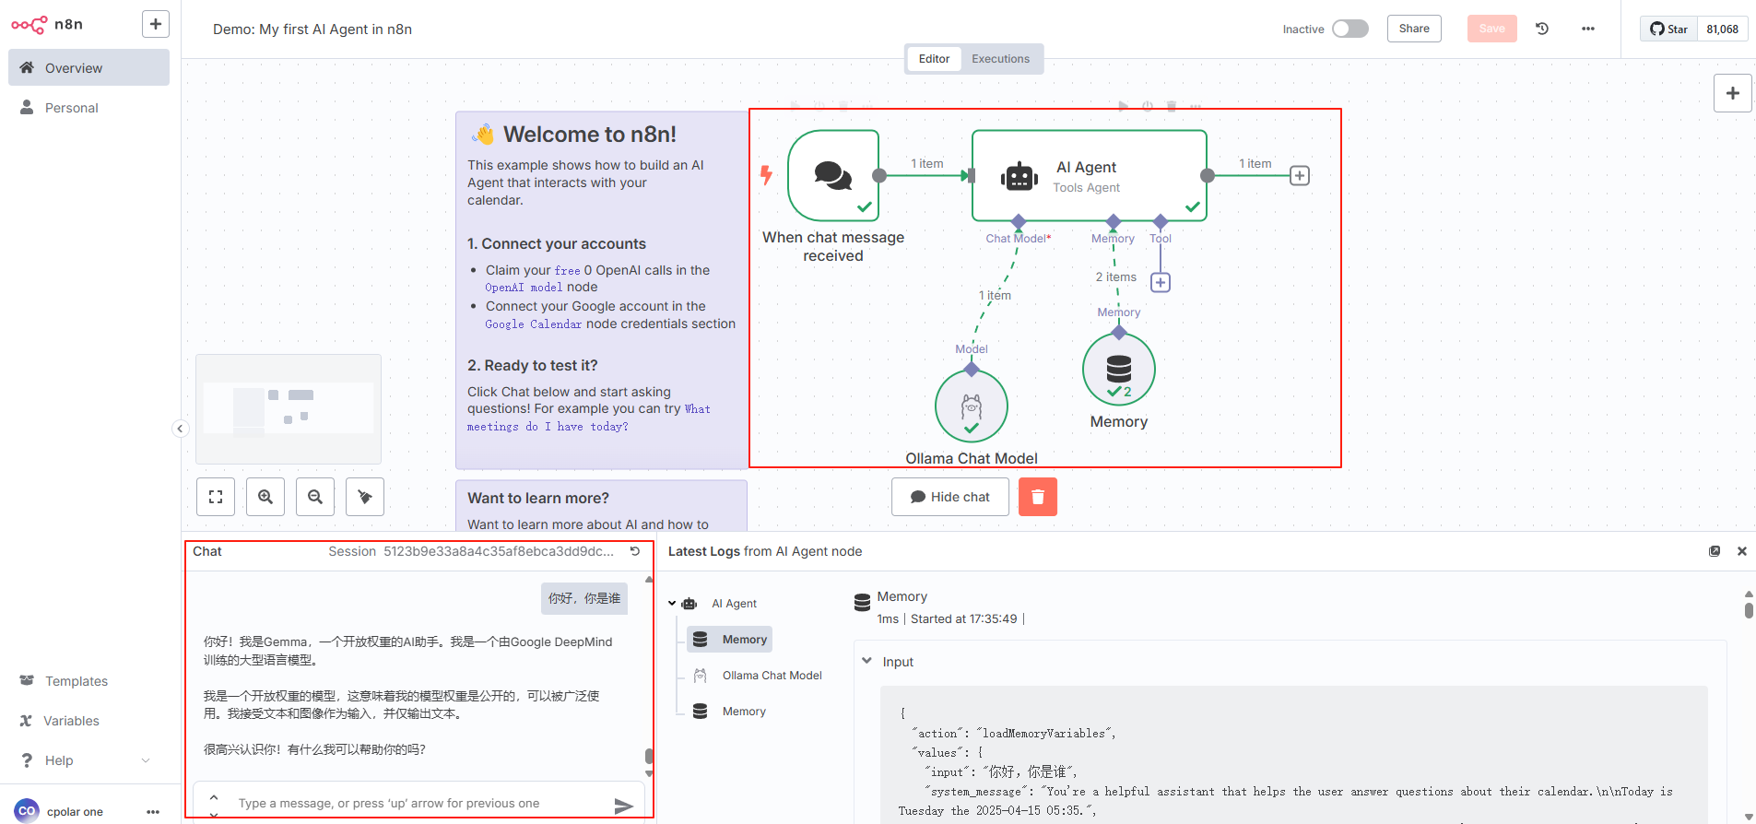Click the GitHub Star button
The height and width of the screenshot is (824, 1756).
(1668, 29)
